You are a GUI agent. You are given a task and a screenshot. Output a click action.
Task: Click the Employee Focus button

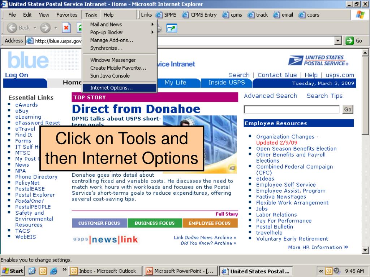tap(210, 223)
